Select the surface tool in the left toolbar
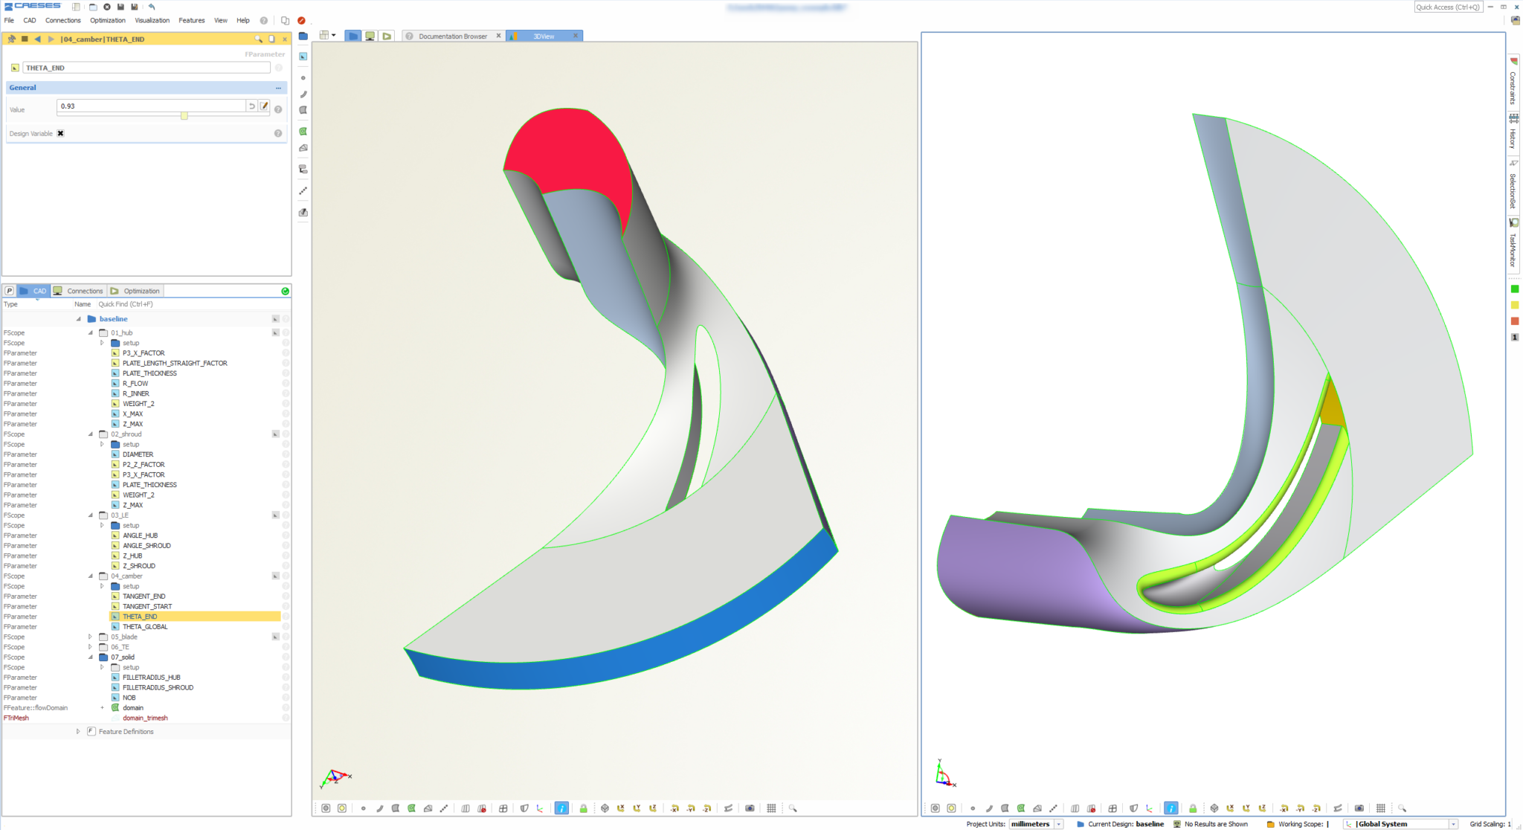Image resolution: width=1523 pixels, height=830 pixels. 303,110
